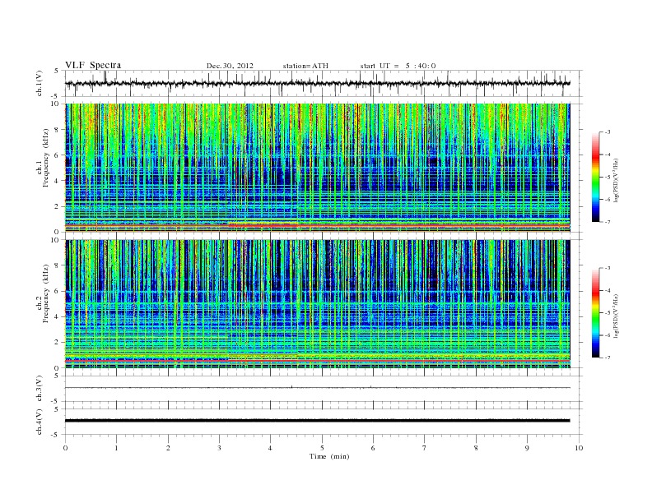Click the "ch.1(V)" waveform axis label
This screenshot has height=503, width=652.
(x=40, y=84)
